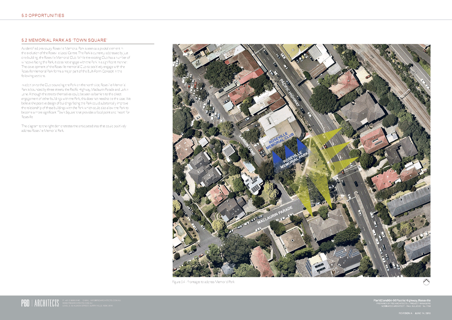This screenshot has width=452, height=320.
Task: Click the info@pbdarchitects.com.au email address
Action: (105, 301)
